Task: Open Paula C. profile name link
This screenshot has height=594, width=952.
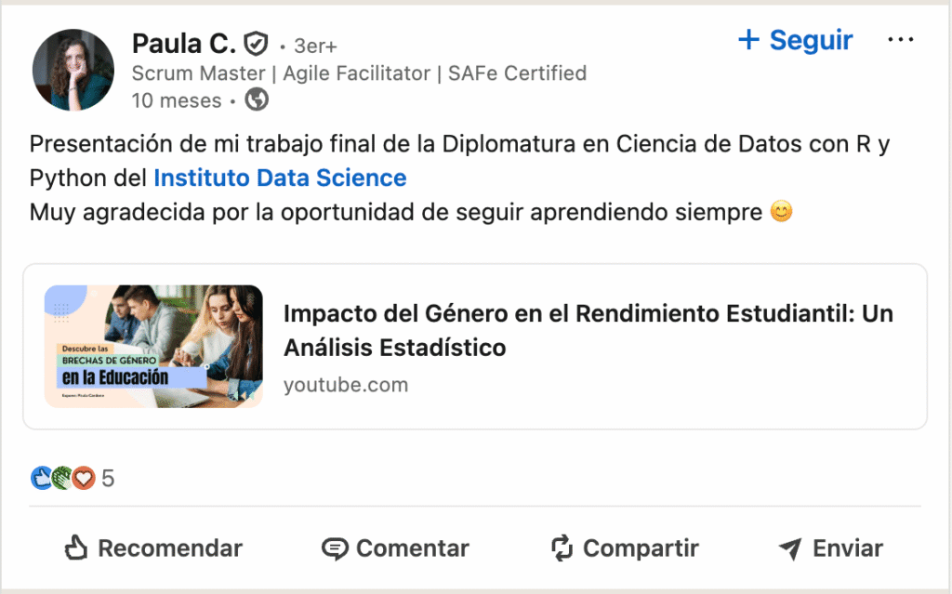Action: coord(183,43)
